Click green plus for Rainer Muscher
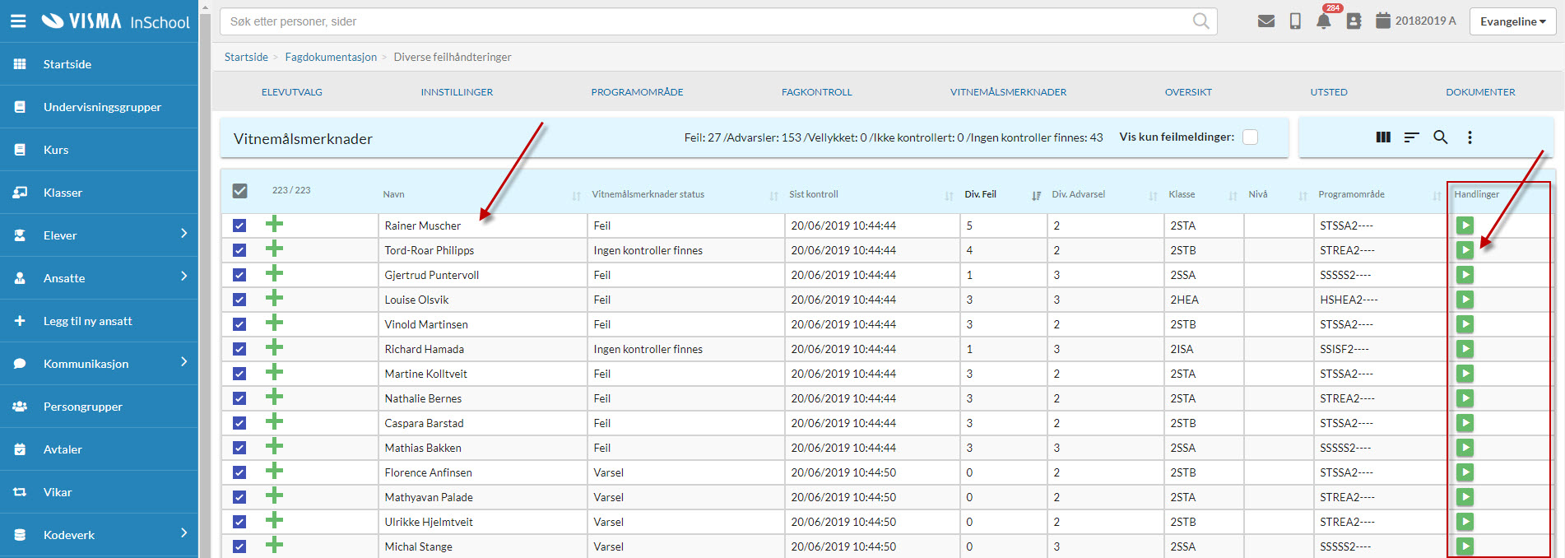The height and width of the screenshot is (558, 1565). 275,224
